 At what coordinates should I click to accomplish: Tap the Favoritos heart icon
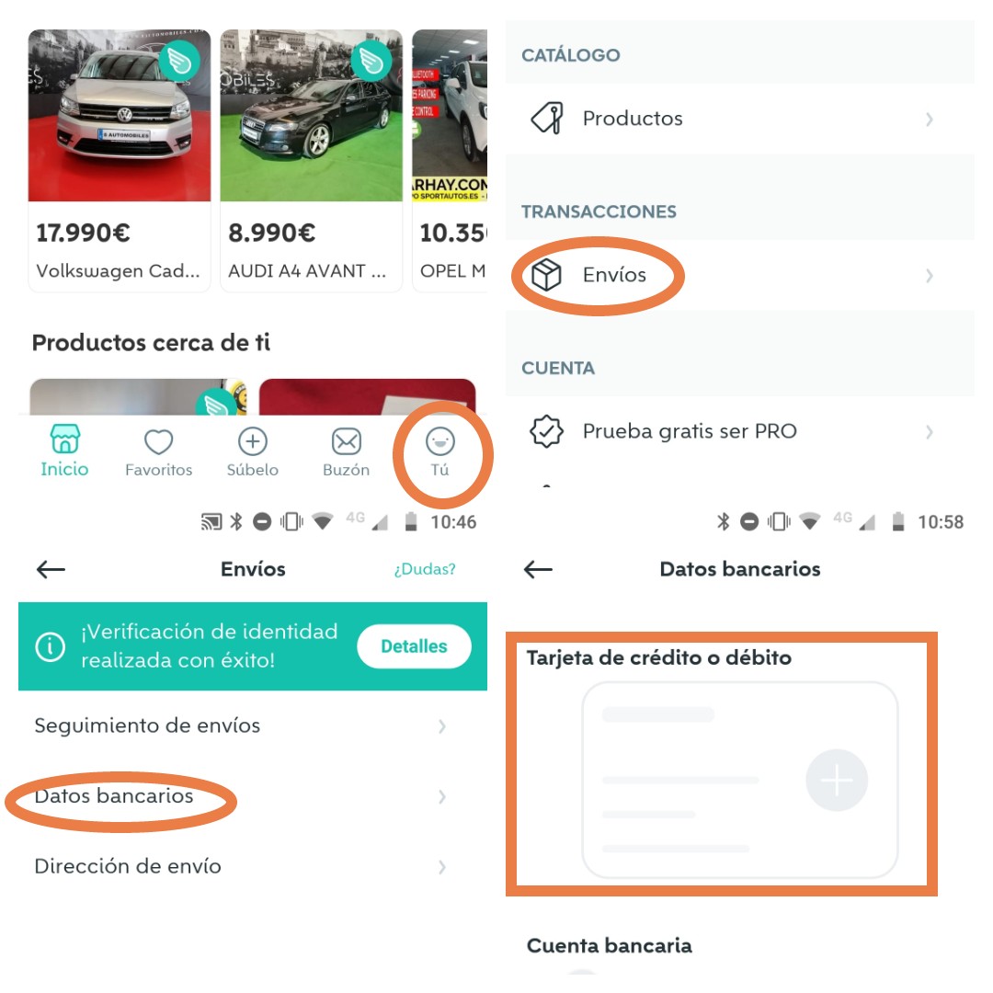point(159,442)
